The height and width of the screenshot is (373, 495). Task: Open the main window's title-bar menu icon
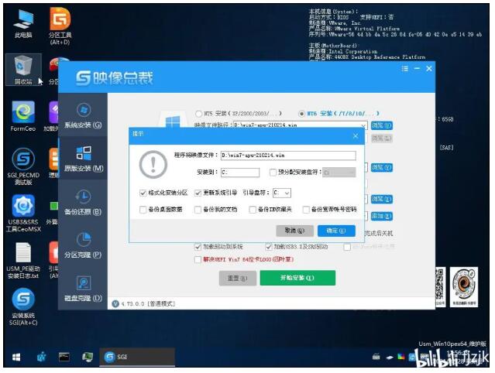pyautogui.click(x=404, y=69)
